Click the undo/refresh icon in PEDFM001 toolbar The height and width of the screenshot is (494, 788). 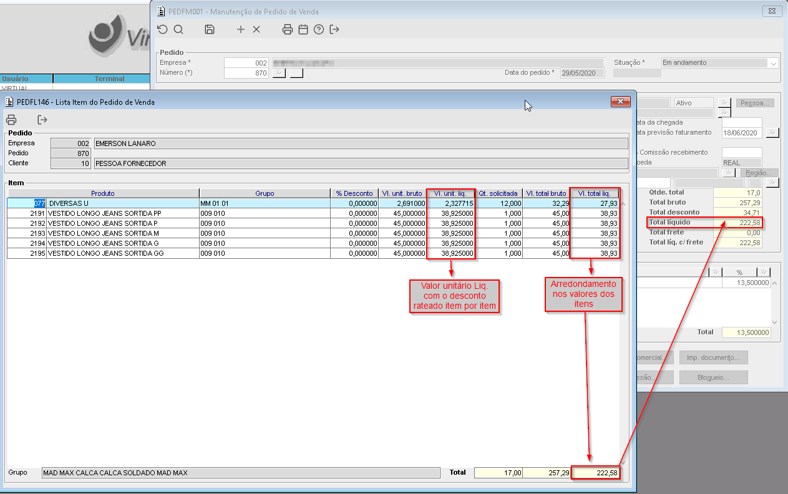pyautogui.click(x=163, y=29)
